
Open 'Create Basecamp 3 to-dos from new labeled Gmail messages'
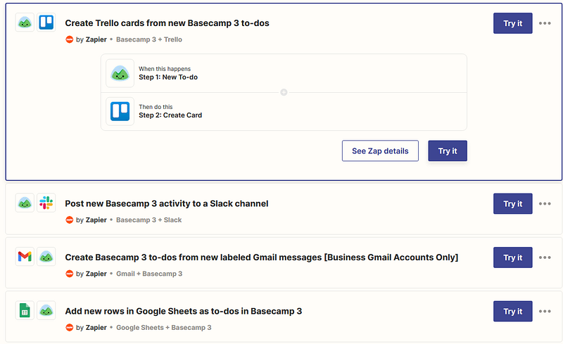[261, 257]
